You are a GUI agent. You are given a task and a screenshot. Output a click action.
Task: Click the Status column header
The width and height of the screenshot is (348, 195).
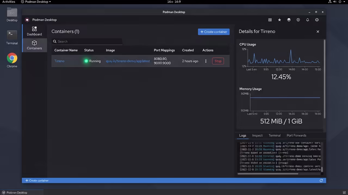tap(89, 50)
